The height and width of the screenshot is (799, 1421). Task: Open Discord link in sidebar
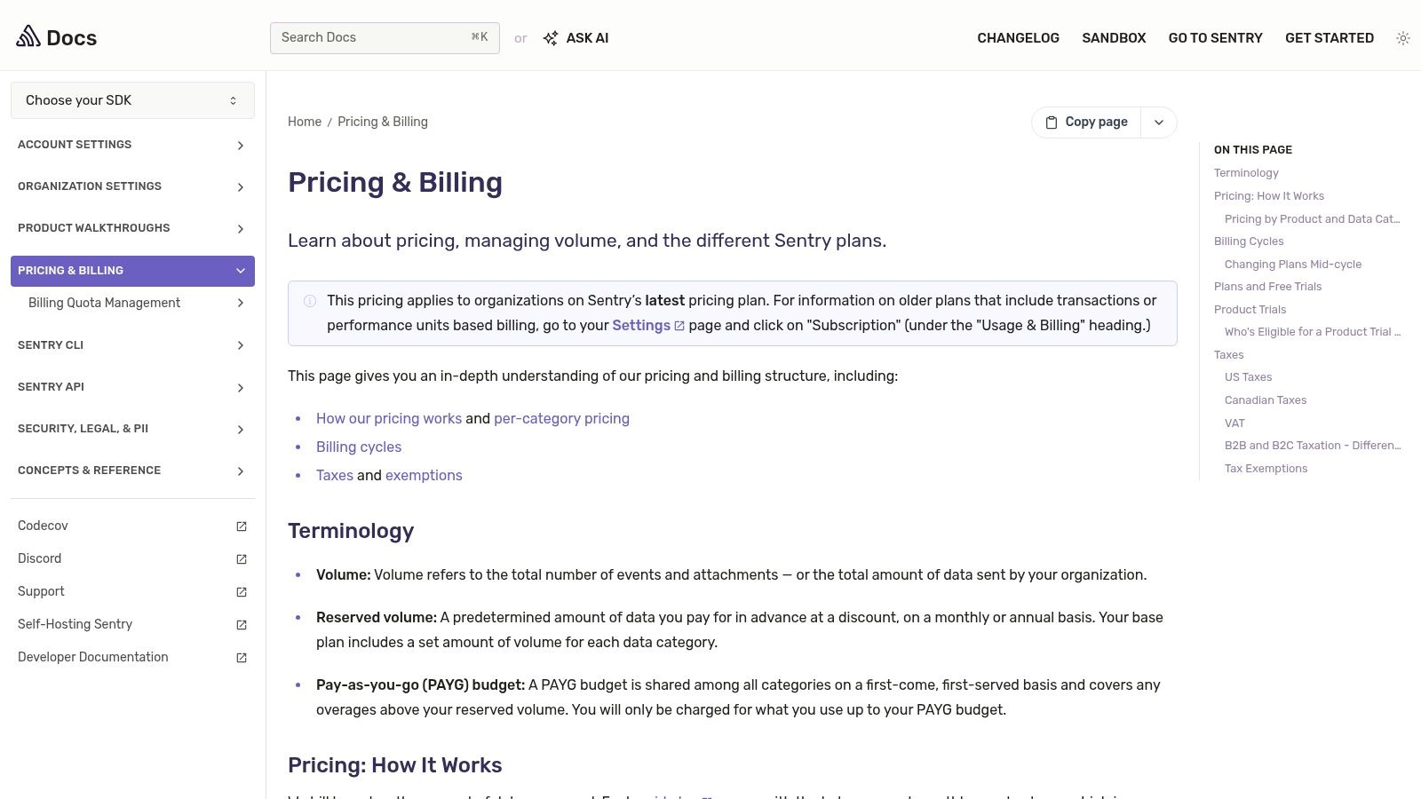tap(40, 559)
